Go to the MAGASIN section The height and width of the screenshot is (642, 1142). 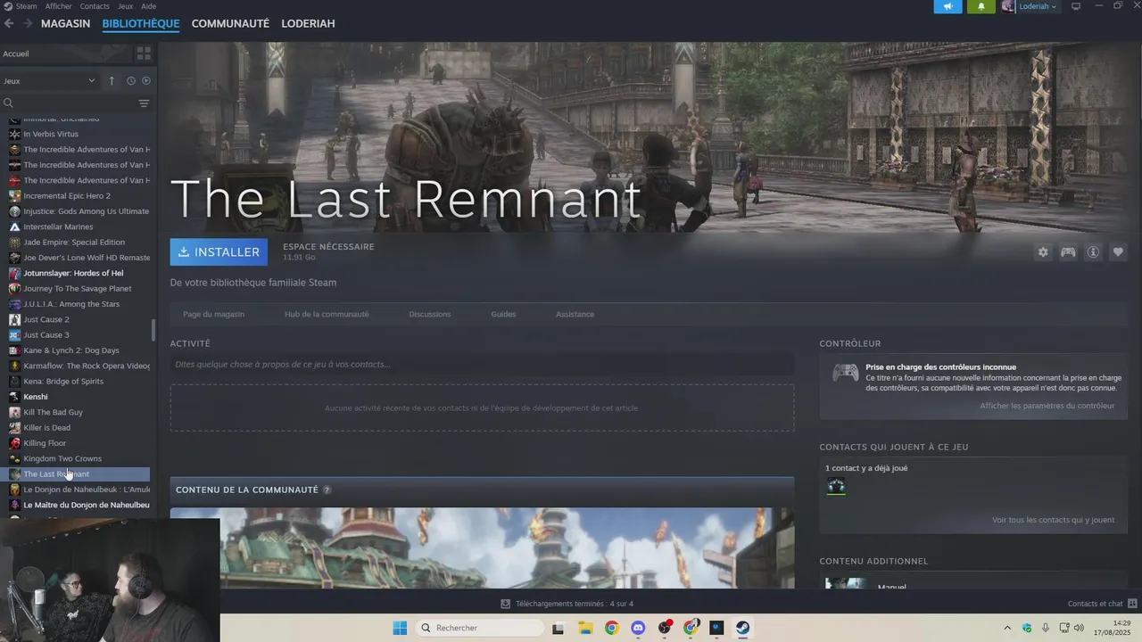click(65, 23)
